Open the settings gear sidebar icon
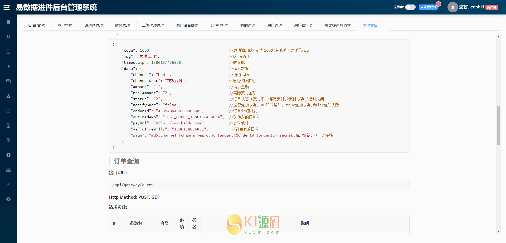 (x=8, y=155)
